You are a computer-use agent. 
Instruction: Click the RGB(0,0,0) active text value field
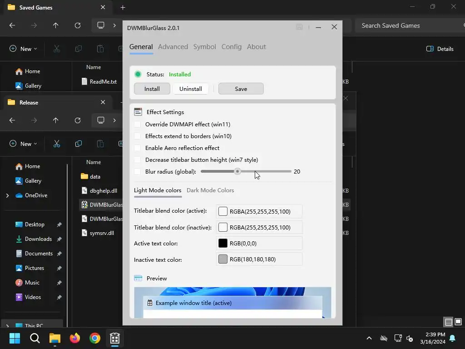[x=259, y=243]
